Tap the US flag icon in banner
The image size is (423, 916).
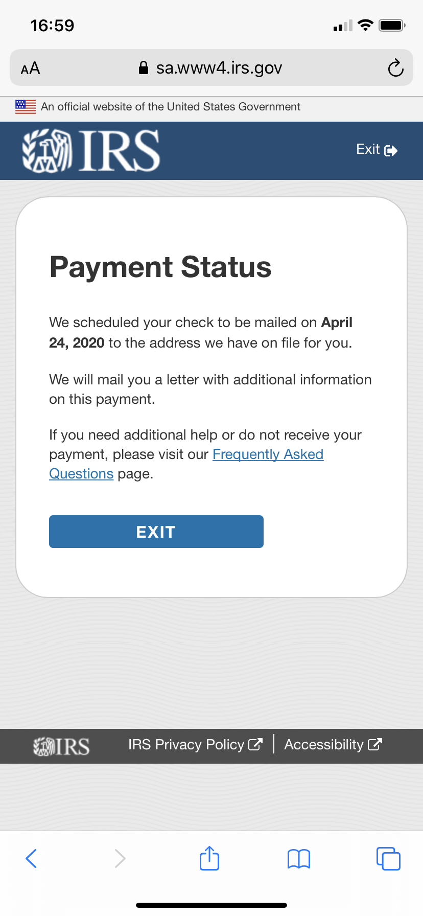tap(26, 106)
